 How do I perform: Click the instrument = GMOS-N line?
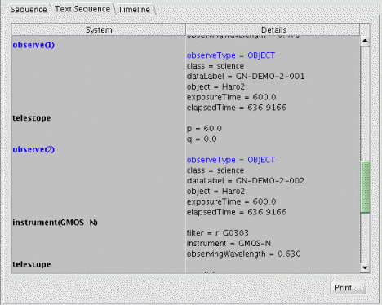(x=229, y=244)
